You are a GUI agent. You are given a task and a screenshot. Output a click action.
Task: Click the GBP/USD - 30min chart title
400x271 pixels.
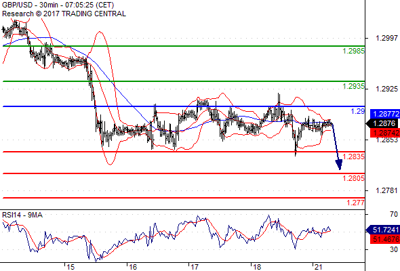(x=58, y=5)
